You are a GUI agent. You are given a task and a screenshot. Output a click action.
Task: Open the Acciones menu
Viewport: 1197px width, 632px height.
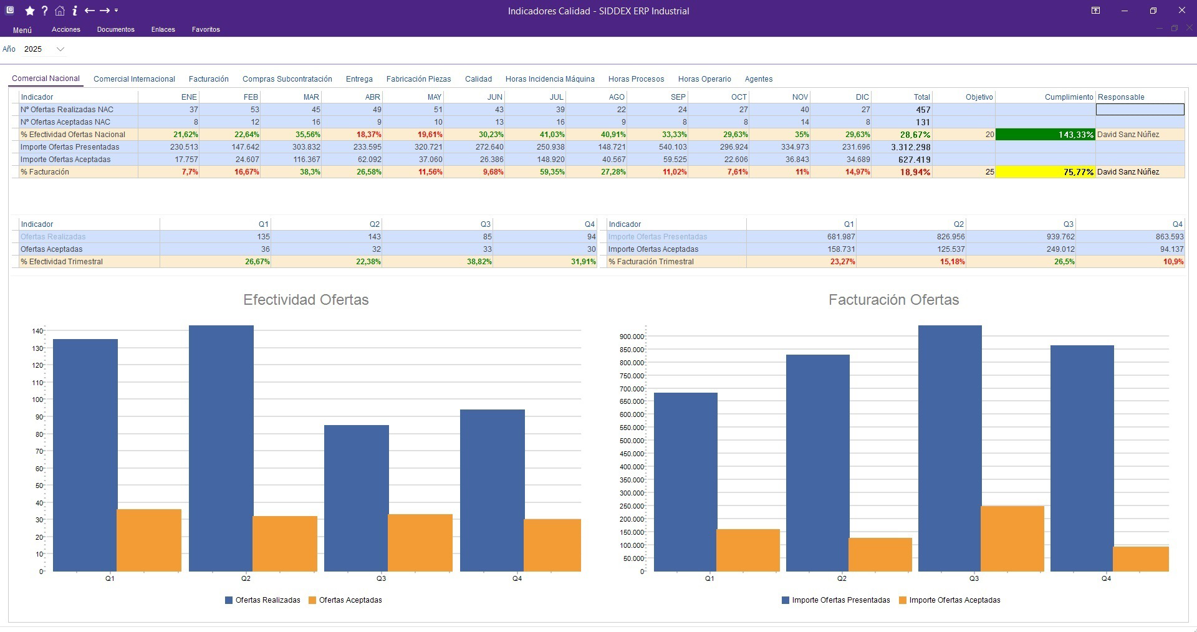(66, 30)
